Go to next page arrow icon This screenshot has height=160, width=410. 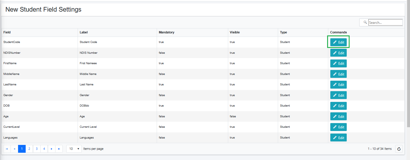click(x=52, y=149)
